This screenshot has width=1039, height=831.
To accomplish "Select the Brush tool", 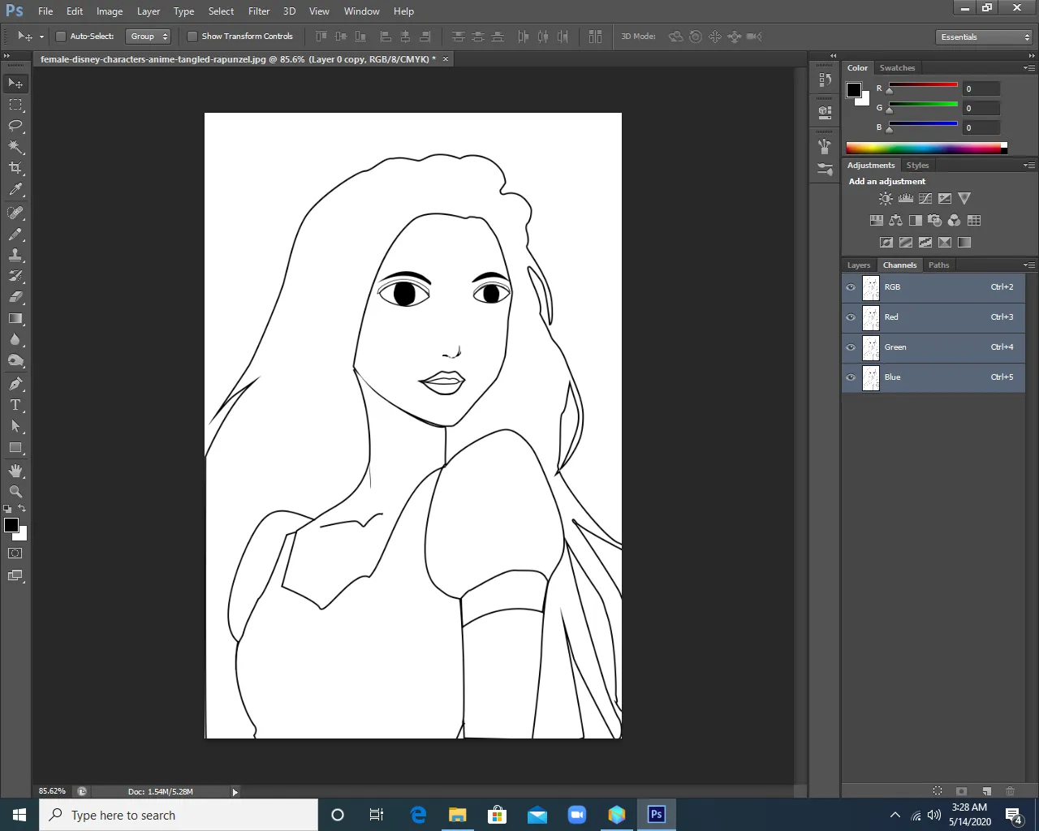I will pyautogui.click(x=15, y=234).
